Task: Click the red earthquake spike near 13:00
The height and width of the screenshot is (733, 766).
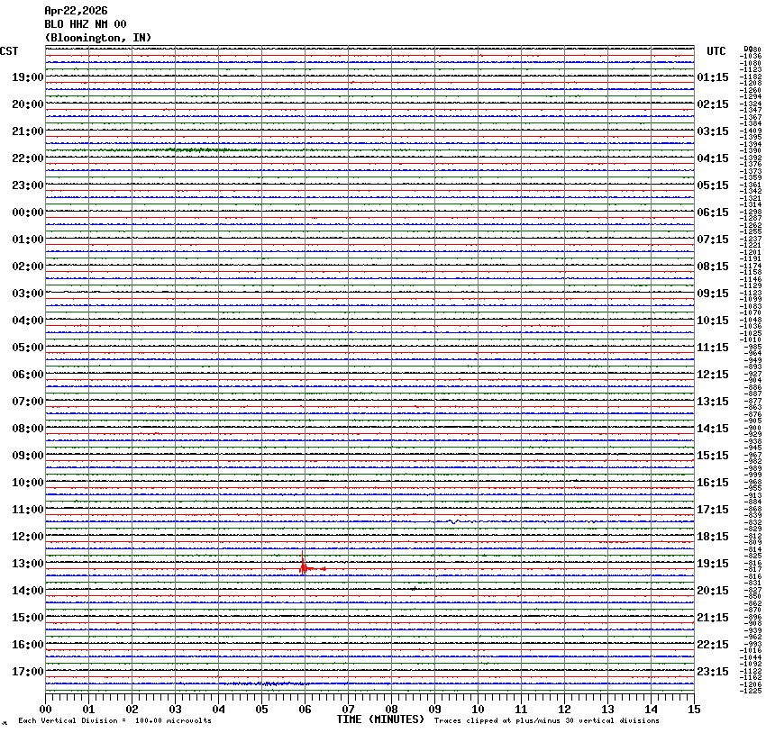Action: [x=304, y=566]
